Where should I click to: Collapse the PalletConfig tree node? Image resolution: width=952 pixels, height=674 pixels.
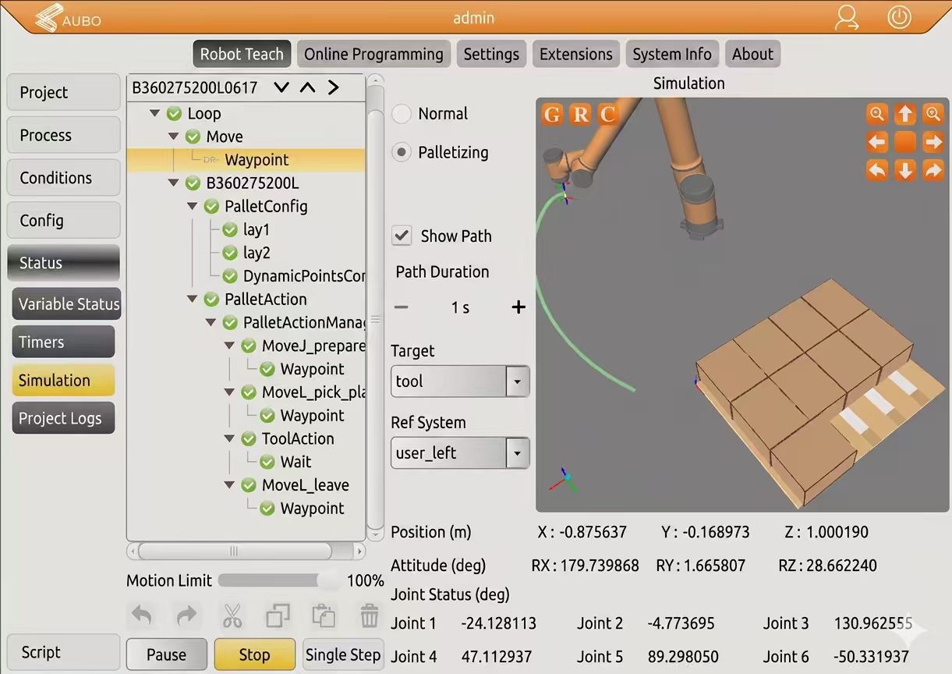tap(193, 207)
